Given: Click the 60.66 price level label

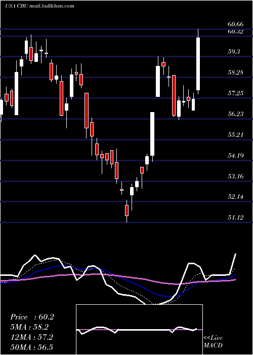Looking at the screenshot, I should [236, 24].
